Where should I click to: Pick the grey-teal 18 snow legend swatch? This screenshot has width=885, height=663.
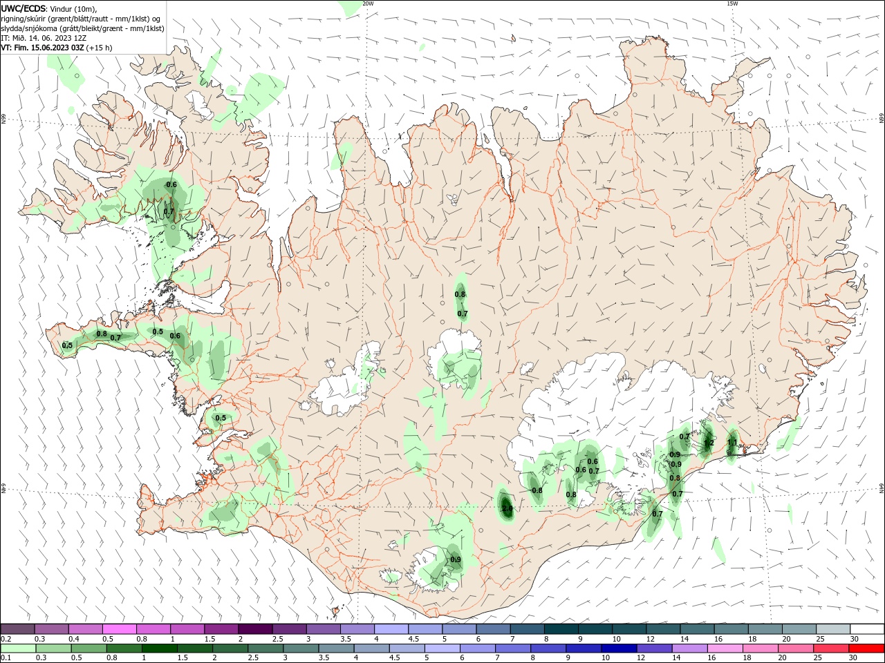click(765, 629)
